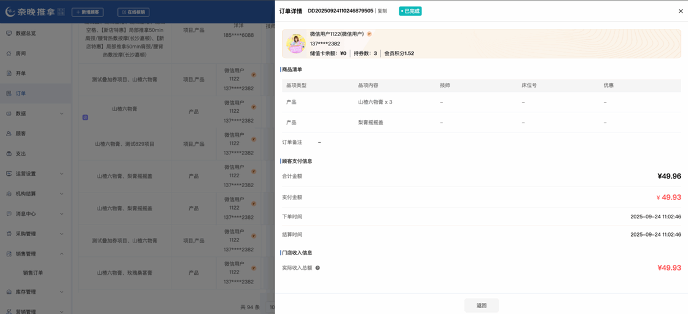Select phone 137****2382 in customer card
Screen dimensions: 688x314
[325, 44]
